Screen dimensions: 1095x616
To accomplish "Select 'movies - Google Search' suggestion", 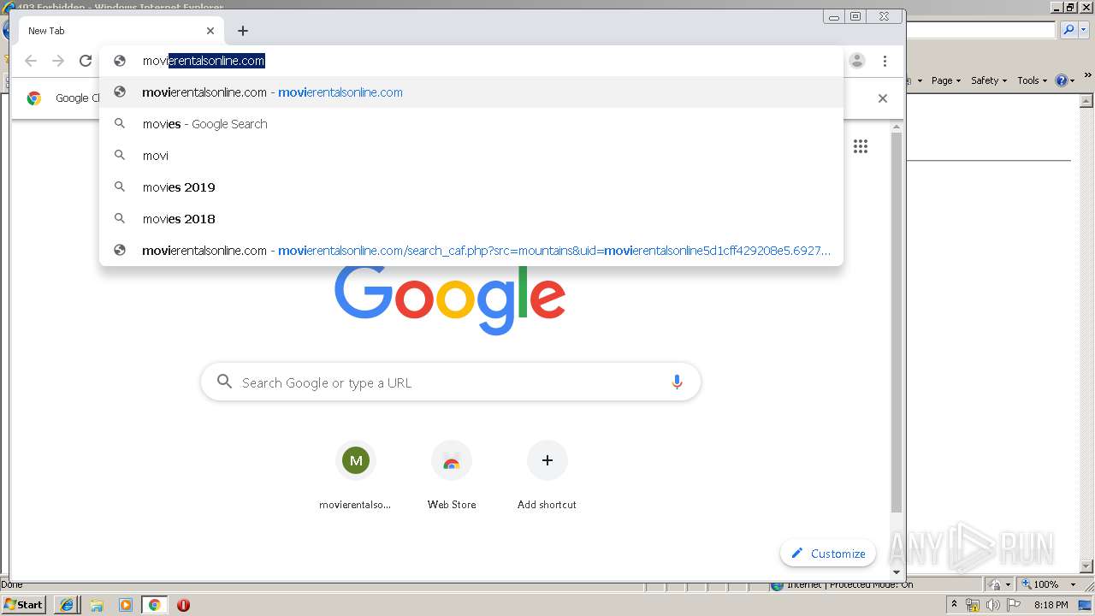I will 471,124.
